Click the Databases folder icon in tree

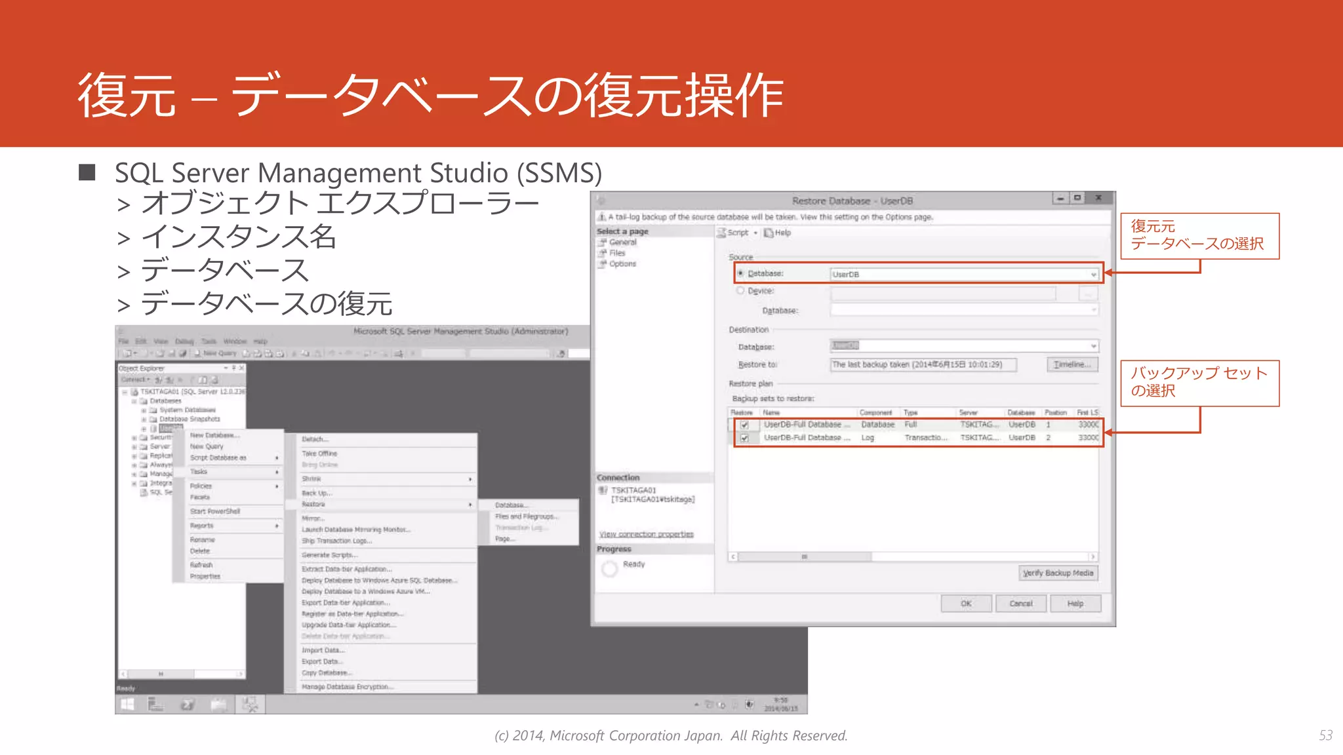pyautogui.click(x=144, y=401)
